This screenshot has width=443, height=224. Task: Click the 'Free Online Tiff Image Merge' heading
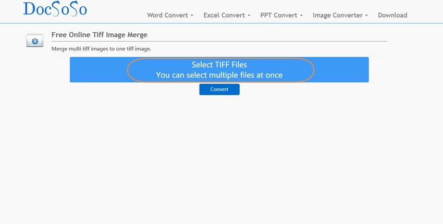[x=99, y=35]
